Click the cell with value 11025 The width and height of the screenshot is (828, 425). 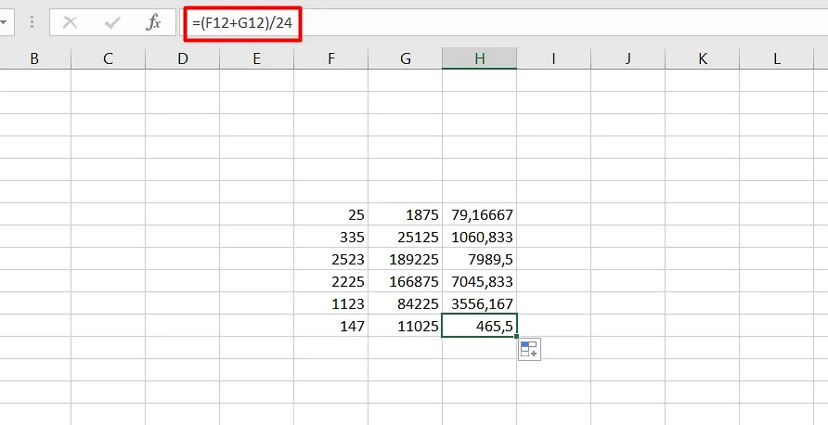(405, 326)
